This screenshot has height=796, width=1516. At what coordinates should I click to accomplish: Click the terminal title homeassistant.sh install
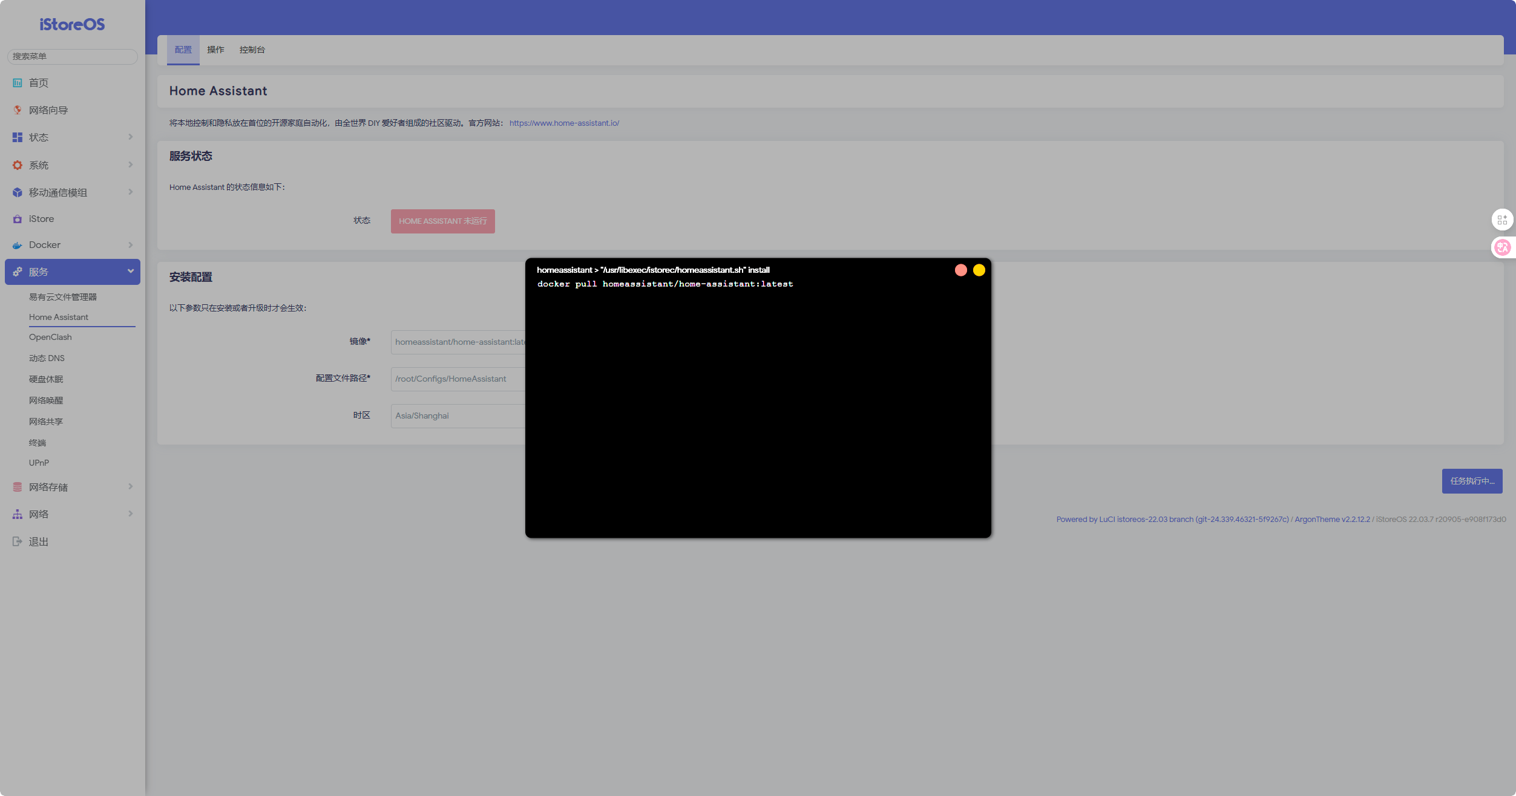(x=653, y=270)
